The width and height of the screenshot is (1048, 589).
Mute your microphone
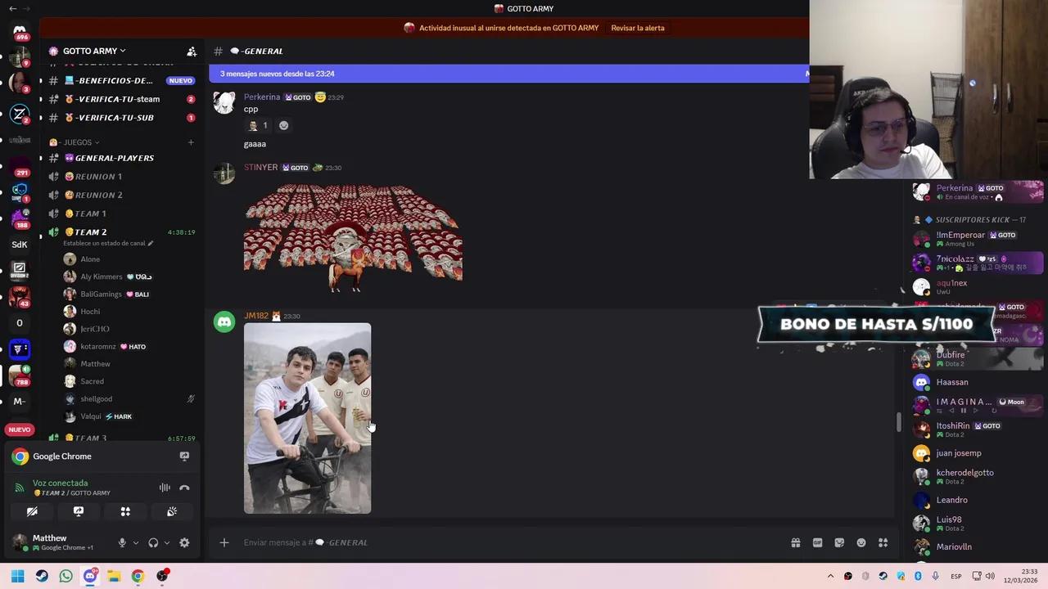pyautogui.click(x=122, y=542)
